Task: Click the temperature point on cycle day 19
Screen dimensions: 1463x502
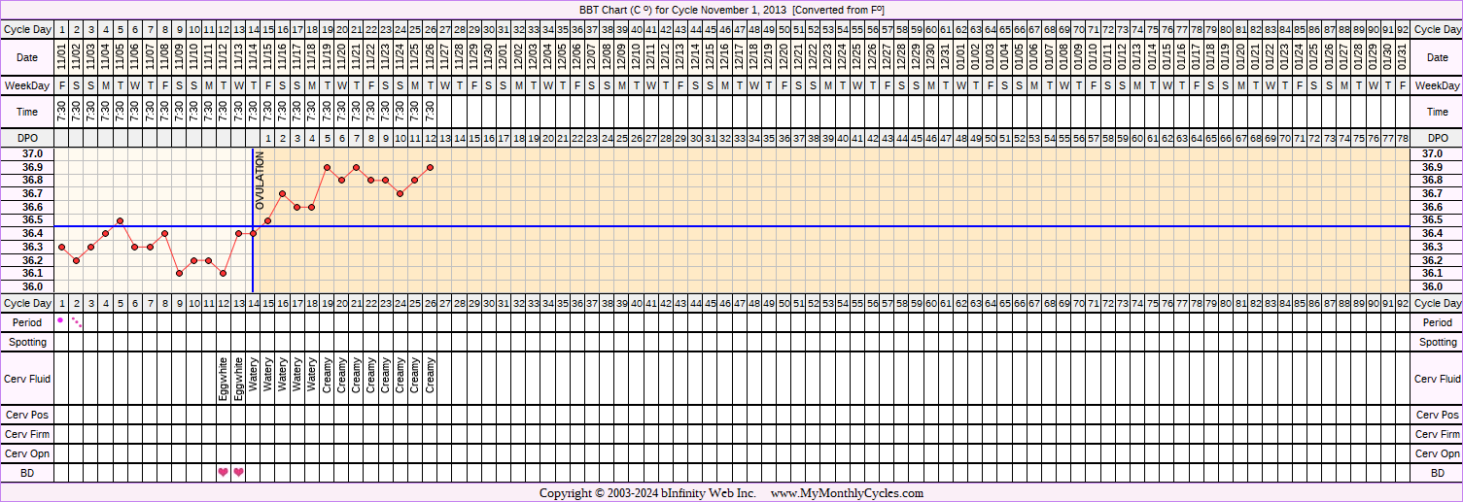Action: tap(327, 167)
